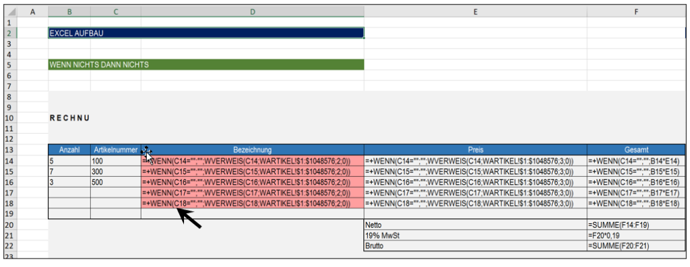Select empty Anzahl cell in row 17
This screenshot has width=690, height=267.
point(69,192)
